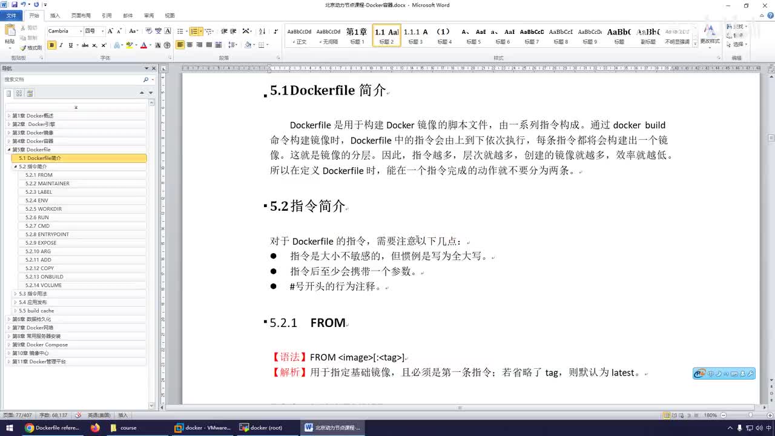Click the paragraph shading fill color button

point(248,45)
